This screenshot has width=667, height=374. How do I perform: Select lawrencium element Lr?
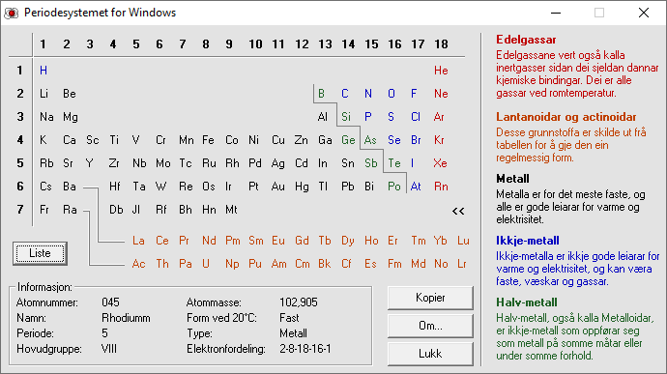[x=462, y=264]
